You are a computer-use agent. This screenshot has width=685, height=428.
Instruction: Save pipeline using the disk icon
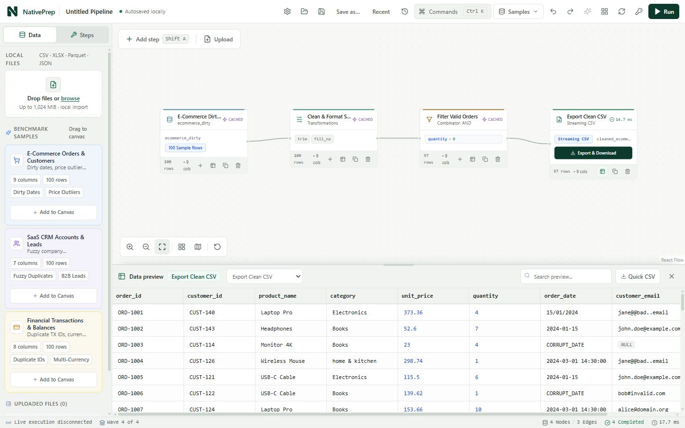322,11
